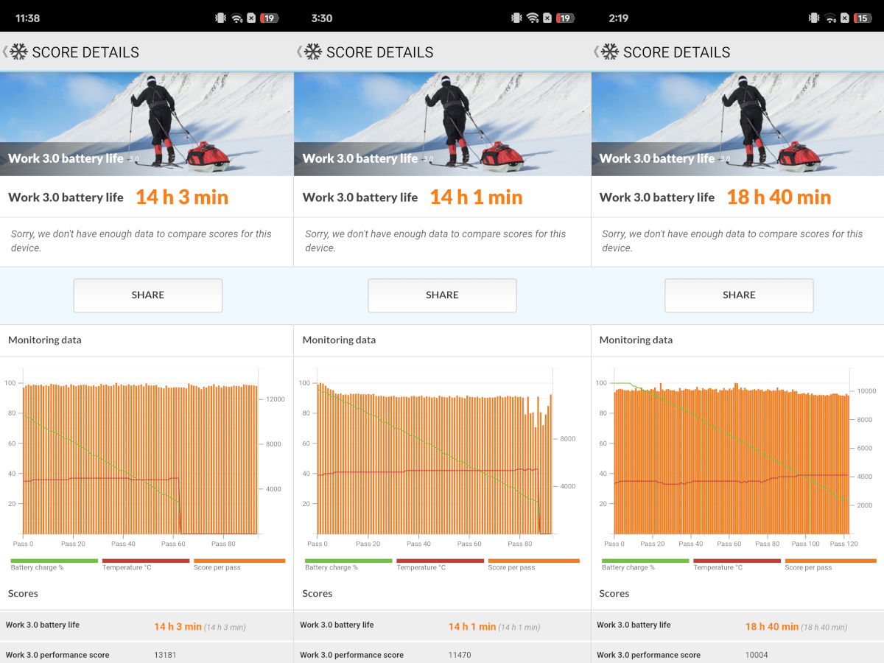This screenshot has width=884, height=663.
Task: Select the performance score row showing 11470
Action: pos(442,654)
